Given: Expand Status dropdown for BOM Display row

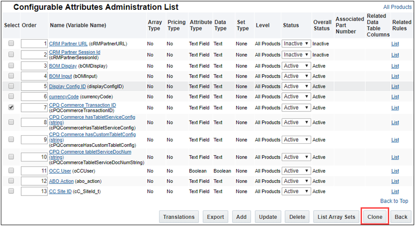Looking at the screenshot, I should 296,66.
